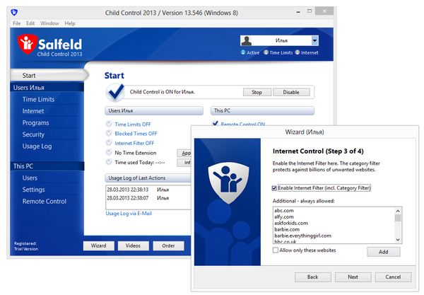Click Next in Wizard dialog
Viewport: 424px width, 295px height.
353,277
